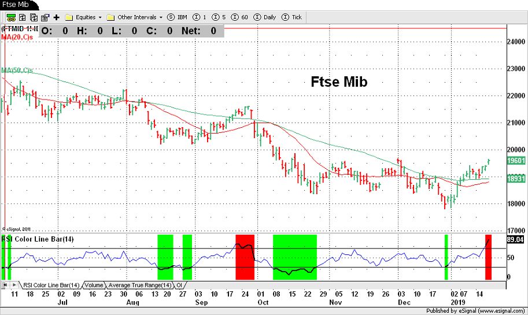Click the 19601 current price marker
This screenshot has width=528, height=315.
tap(516, 161)
